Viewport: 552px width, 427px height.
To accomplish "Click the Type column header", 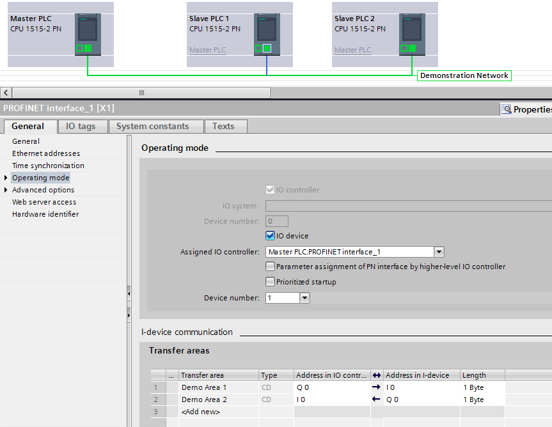I will pos(276,375).
